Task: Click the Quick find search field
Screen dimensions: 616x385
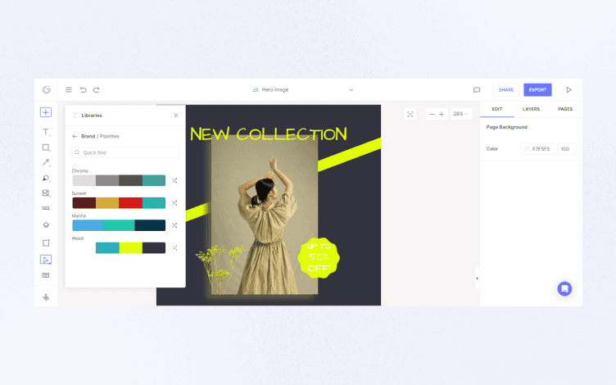Action: coord(125,152)
